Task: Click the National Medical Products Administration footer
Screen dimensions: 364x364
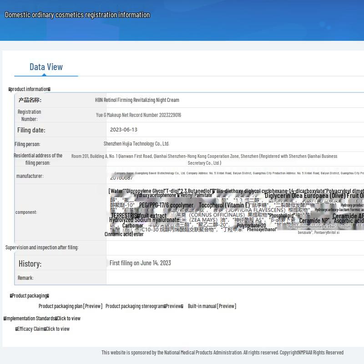Action: [222, 353]
